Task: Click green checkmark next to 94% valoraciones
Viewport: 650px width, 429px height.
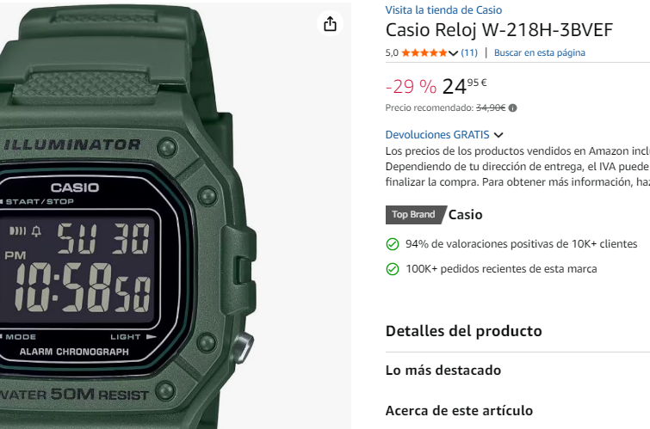Action: tap(393, 244)
